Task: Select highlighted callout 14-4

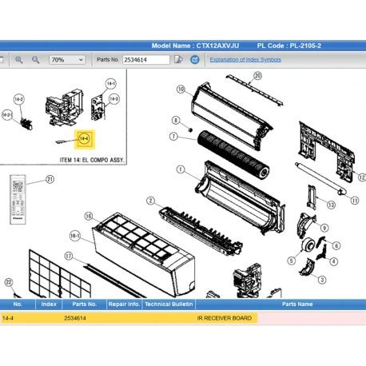Action: [84, 139]
